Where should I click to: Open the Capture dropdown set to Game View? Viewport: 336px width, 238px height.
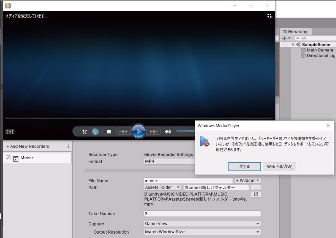(x=202, y=224)
